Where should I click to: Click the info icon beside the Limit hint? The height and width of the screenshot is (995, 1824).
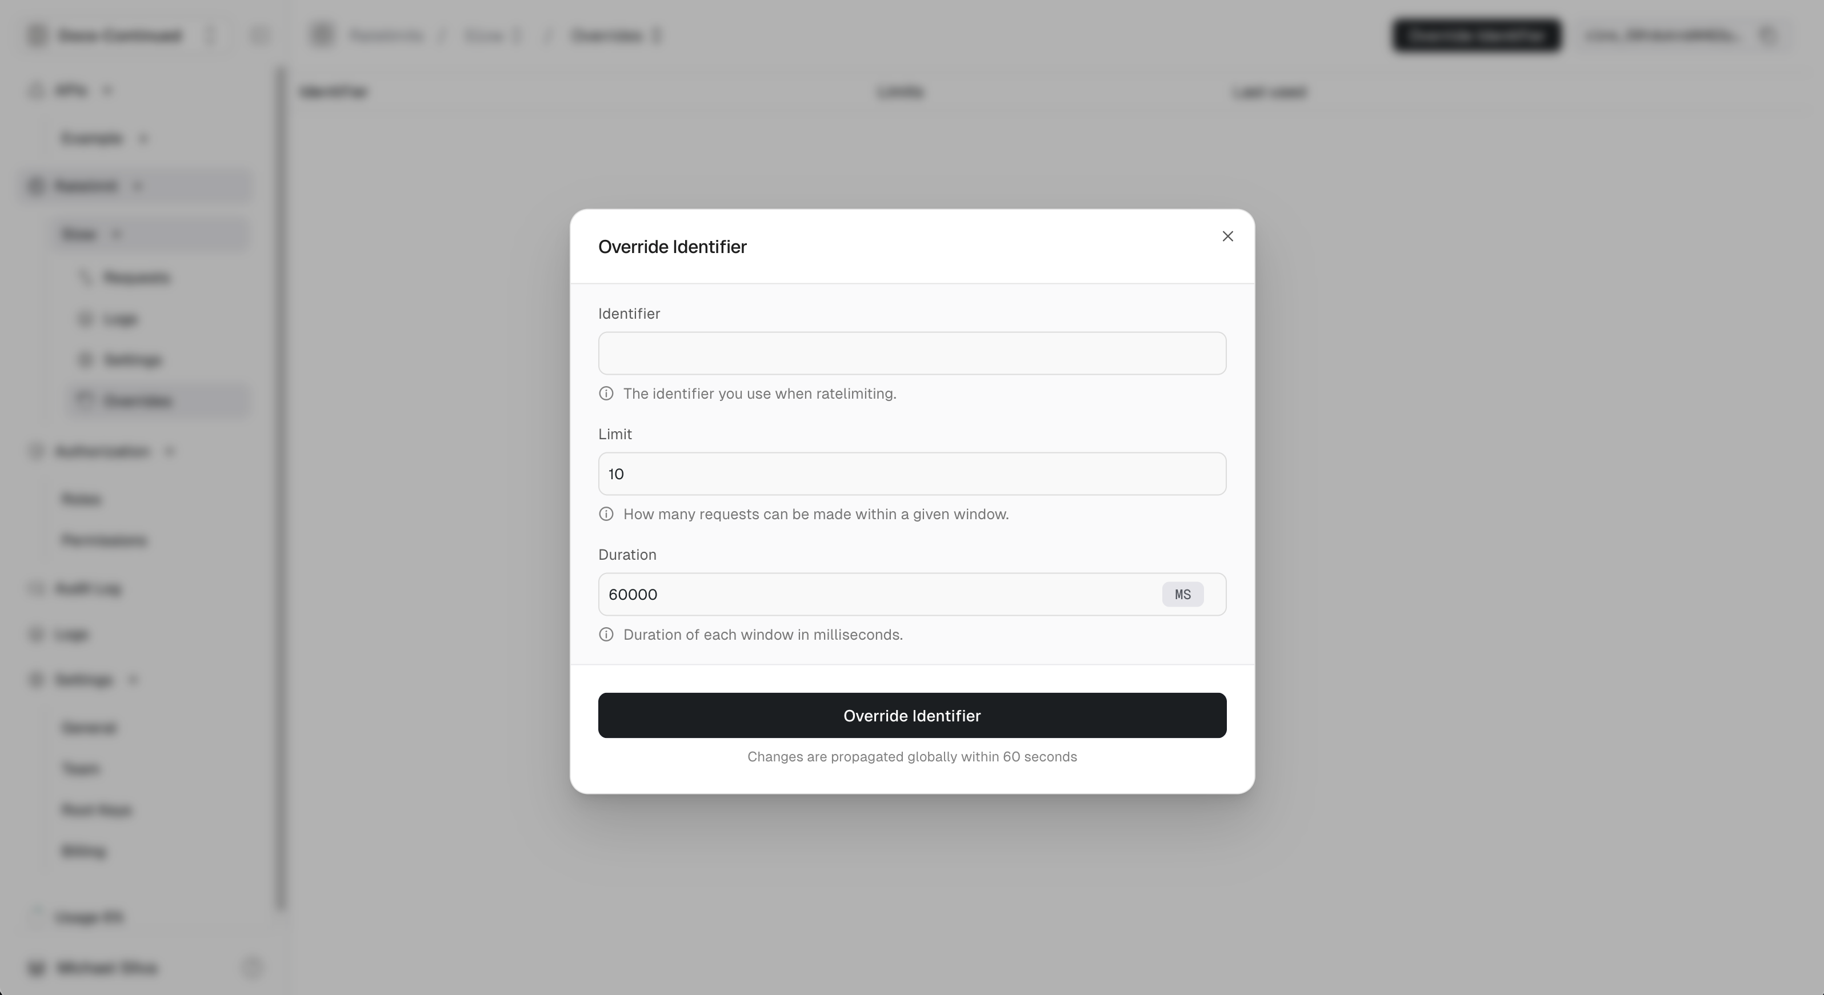[x=606, y=513]
